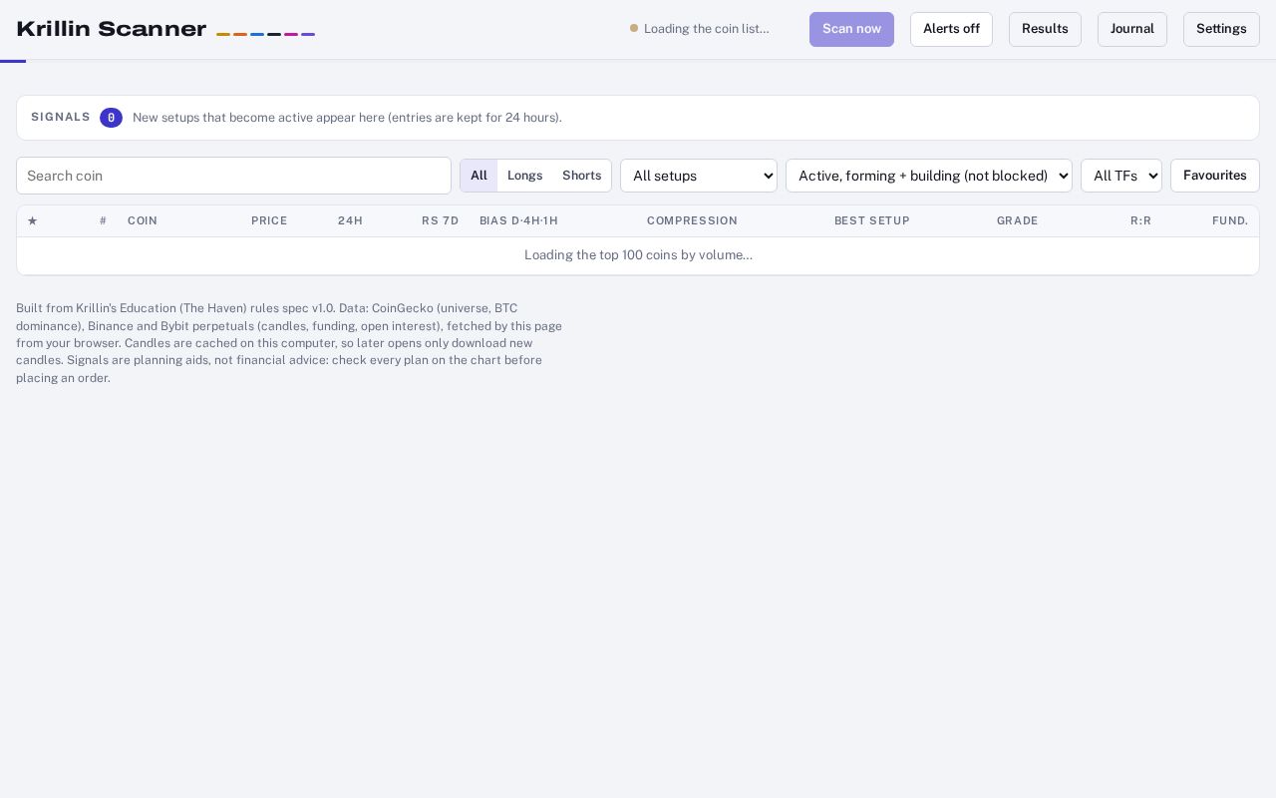Expand the All TFs timeframe dropdown
This screenshot has height=798, width=1276.
(1121, 176)
